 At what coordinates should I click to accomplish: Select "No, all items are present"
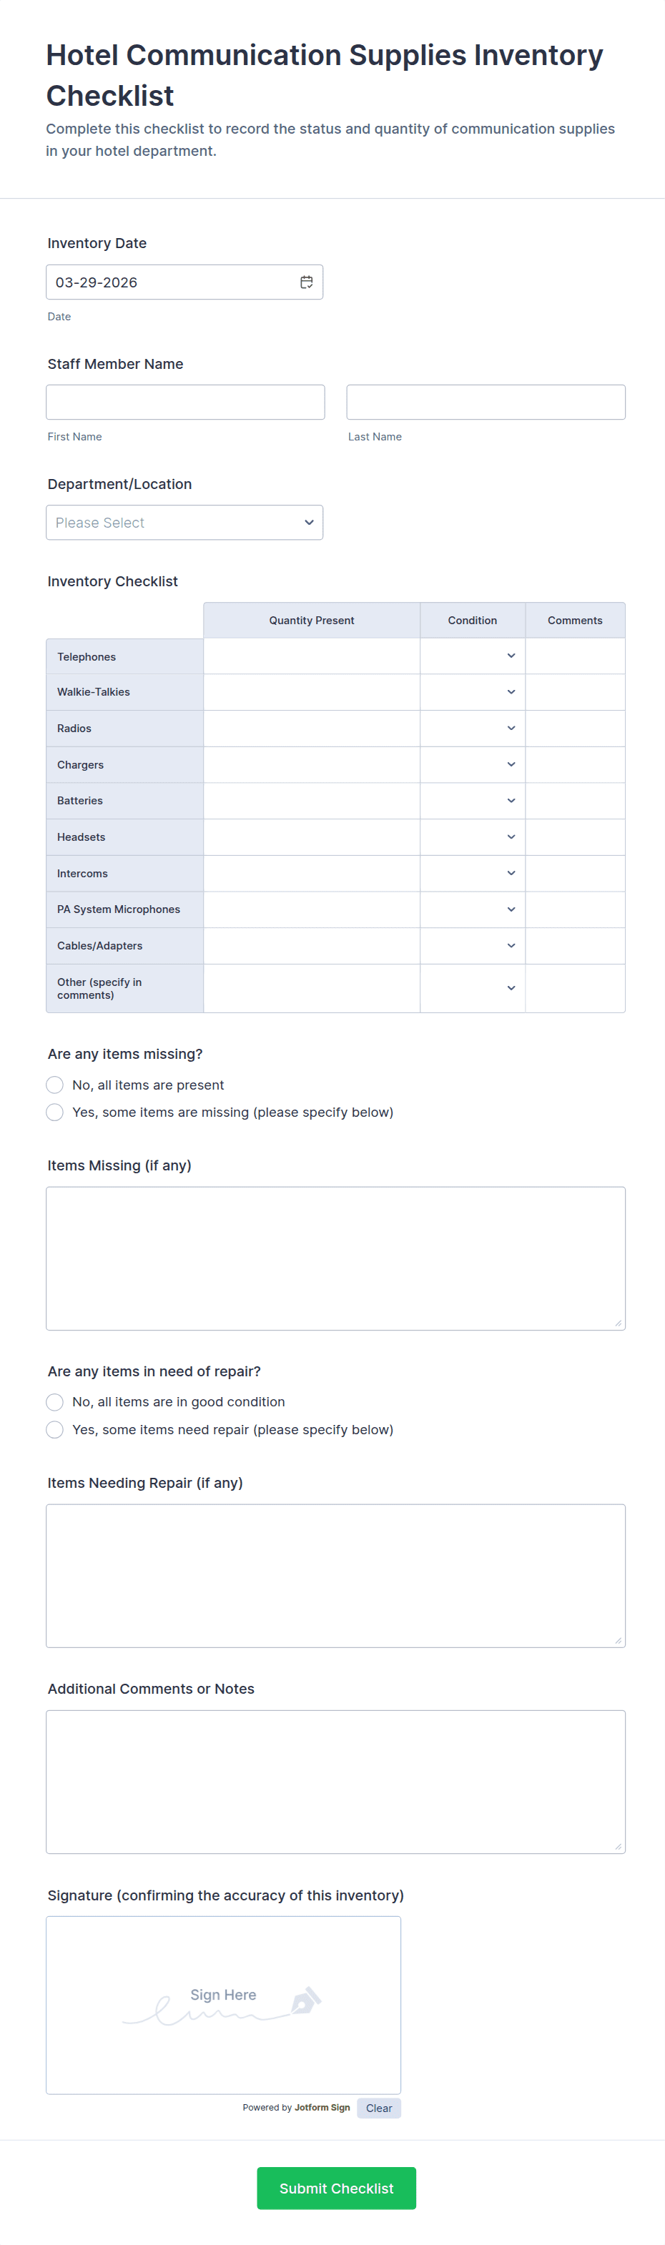click(x=55, y=1085)
